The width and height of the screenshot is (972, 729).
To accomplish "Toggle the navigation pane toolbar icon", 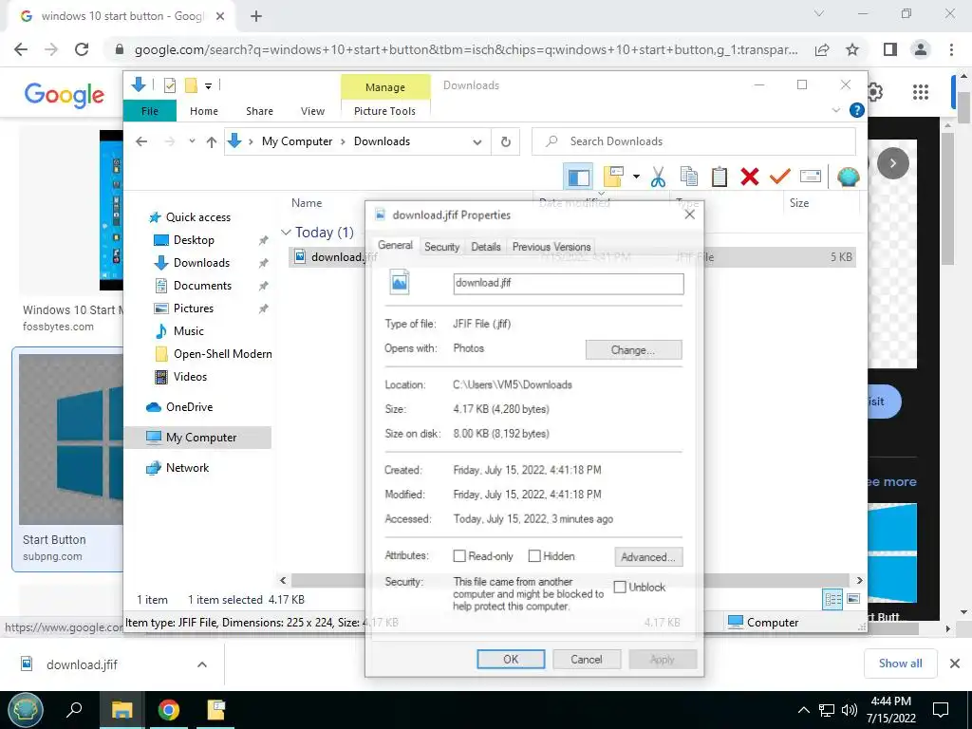I will pyautogui.click(x=578, y=178).
